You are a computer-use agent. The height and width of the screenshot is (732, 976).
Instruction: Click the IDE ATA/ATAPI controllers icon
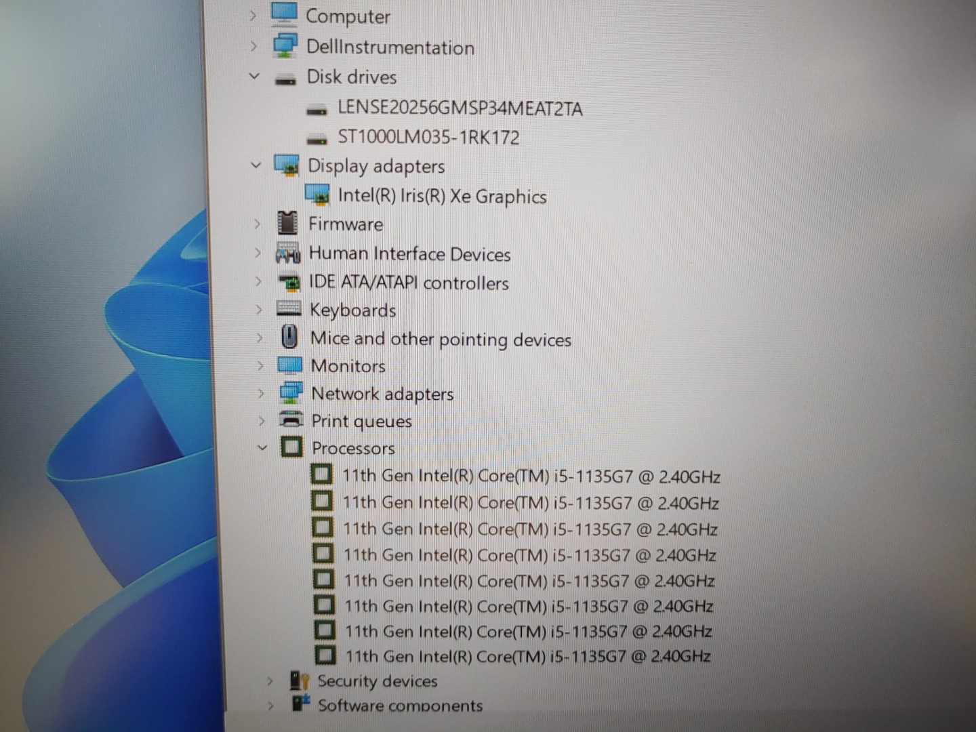coord(289,282)
